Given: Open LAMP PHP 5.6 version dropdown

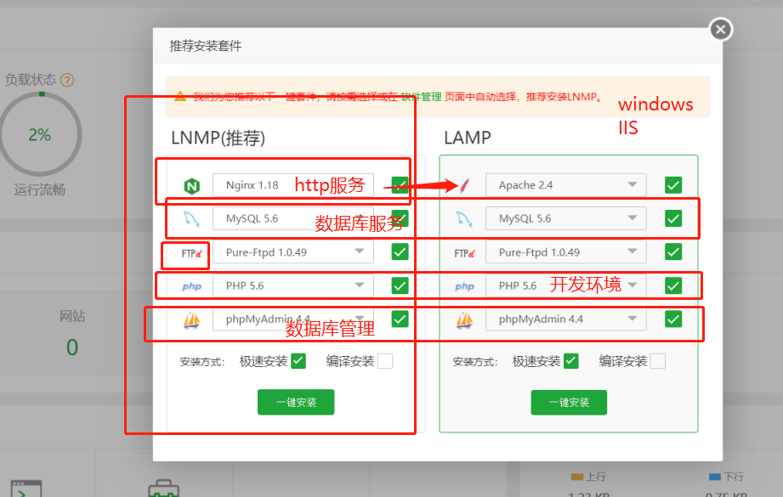Looking at the screenshot, I should 565,285.
